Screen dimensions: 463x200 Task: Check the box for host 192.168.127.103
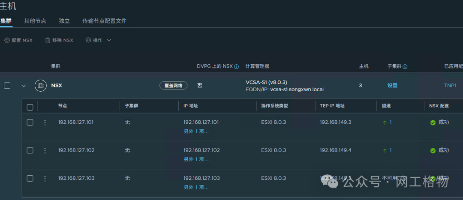pyautogui.click(x=30, y=178)
